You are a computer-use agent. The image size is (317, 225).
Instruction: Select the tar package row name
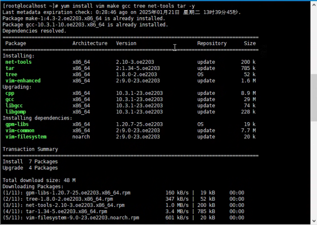point(10,68)
